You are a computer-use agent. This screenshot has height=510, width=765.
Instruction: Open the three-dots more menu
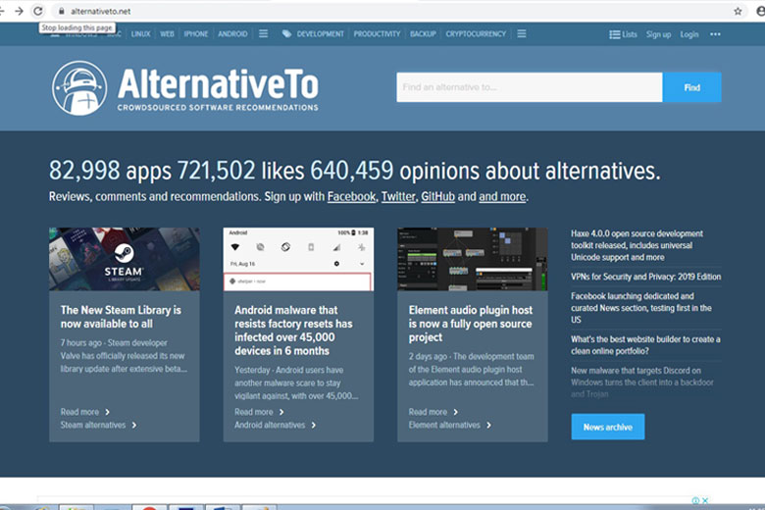tap(715, 34)
